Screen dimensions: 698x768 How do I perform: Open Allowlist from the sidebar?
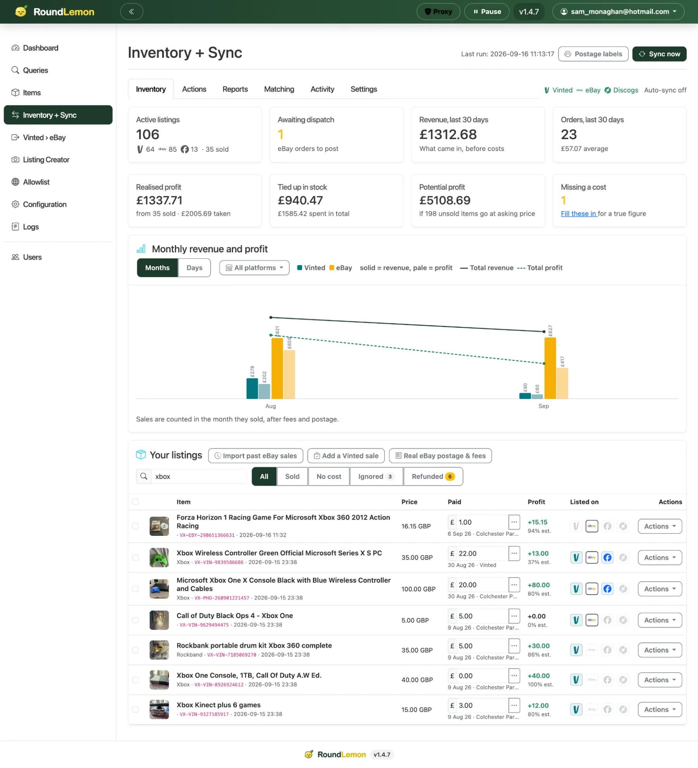58,182
